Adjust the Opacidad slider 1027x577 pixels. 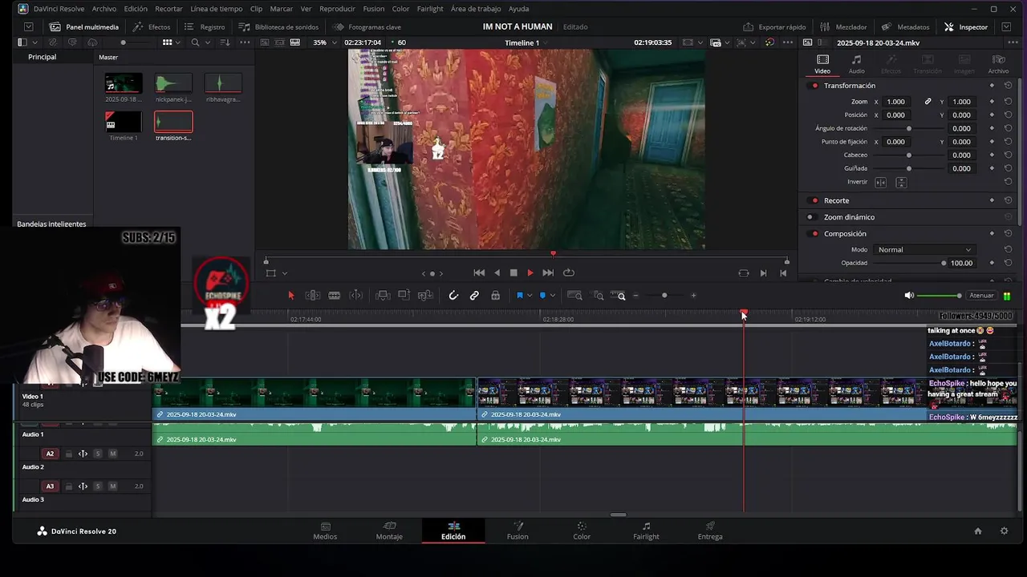(x=909, y=263)
